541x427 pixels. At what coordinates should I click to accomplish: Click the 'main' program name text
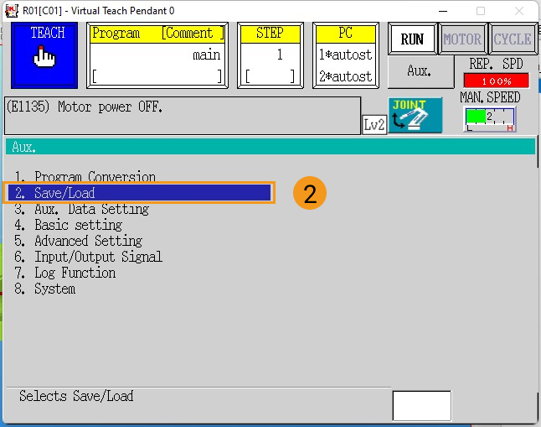(206, 55)
